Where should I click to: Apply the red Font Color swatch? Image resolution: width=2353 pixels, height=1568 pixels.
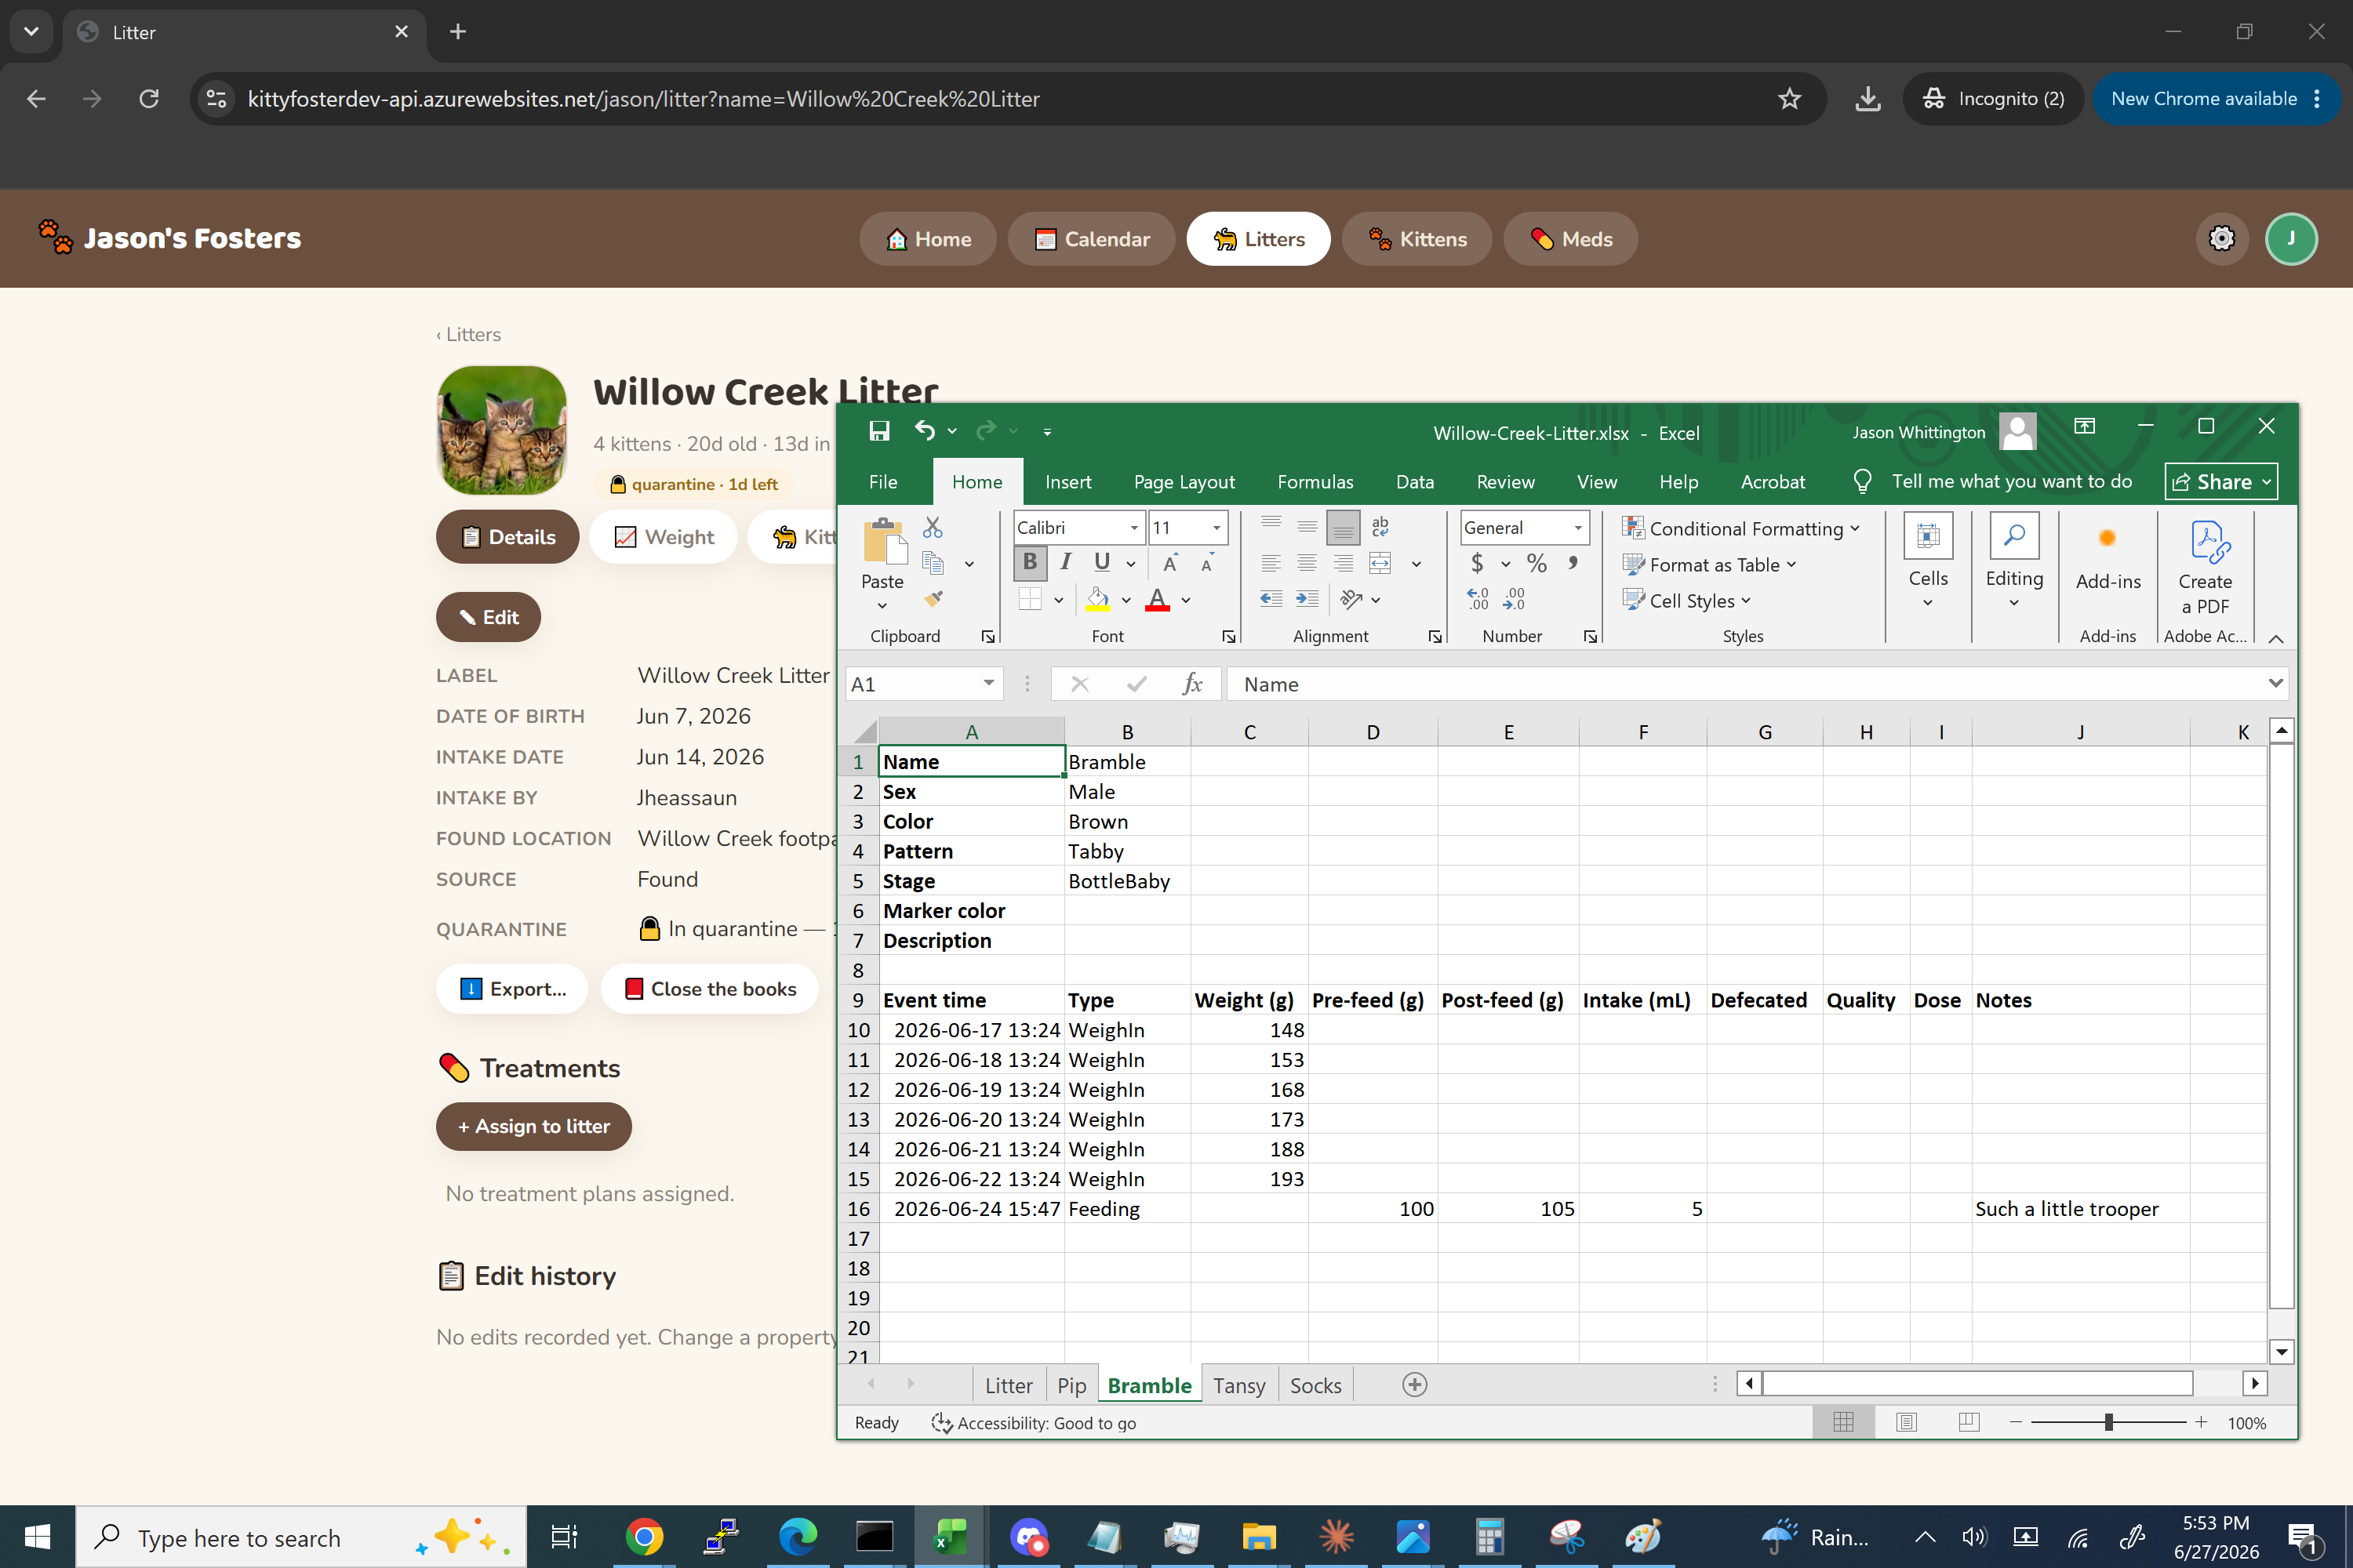pyautogui.click(x=1158, y=599)
